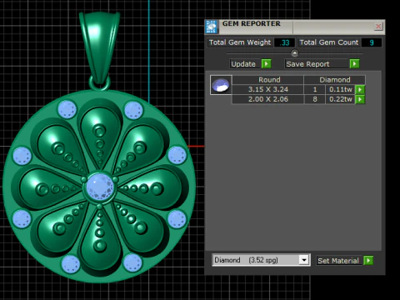400x300 pixels.
Task: Click the 0.11tw weight cell
Action: [340, 89]
